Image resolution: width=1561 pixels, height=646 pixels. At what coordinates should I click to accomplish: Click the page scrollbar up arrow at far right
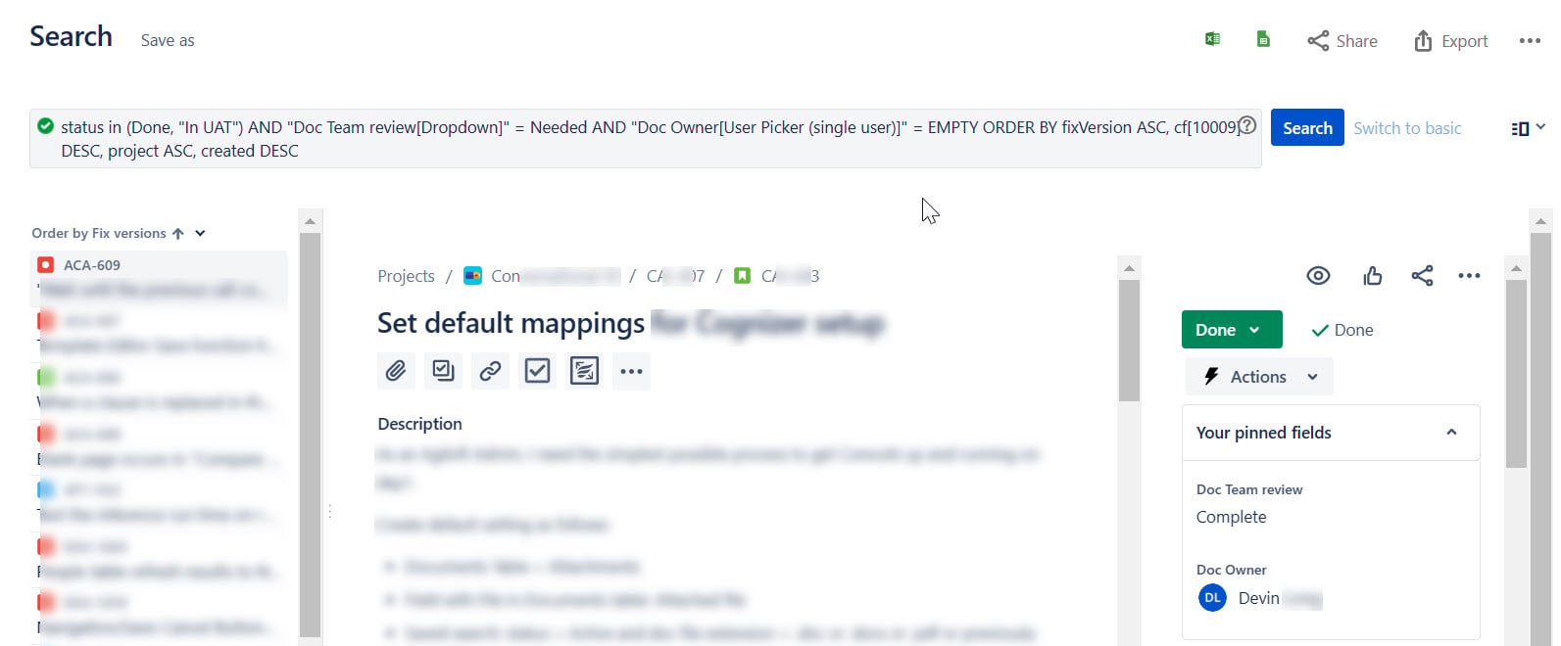(1541, 221)
